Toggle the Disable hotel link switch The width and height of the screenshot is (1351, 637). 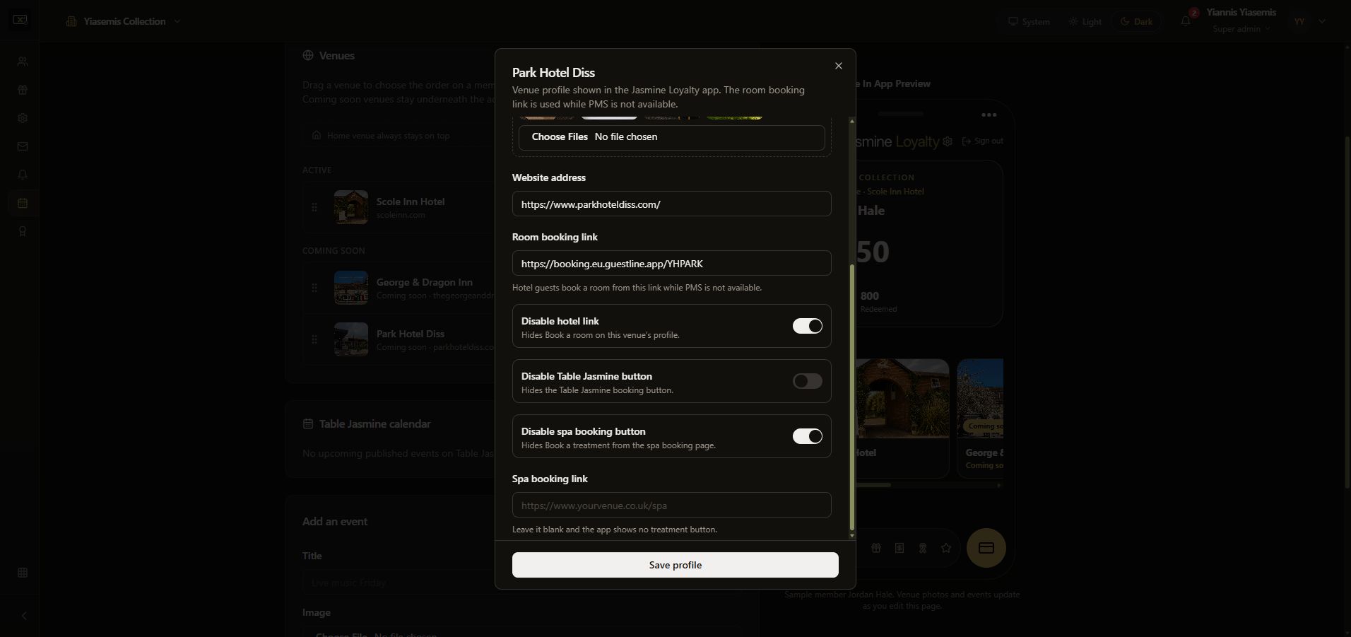807,326
